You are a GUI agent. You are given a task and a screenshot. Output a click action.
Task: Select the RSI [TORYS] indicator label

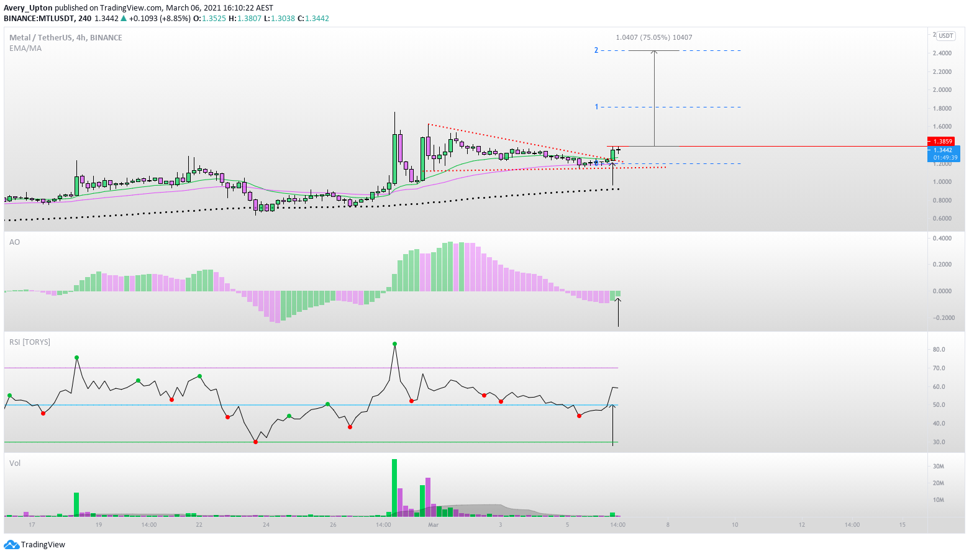click(30, 342)
